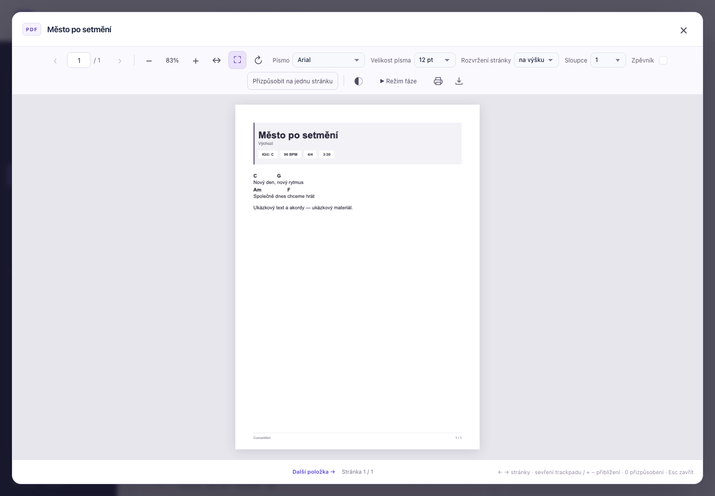The image size is (715, 496).
Task: Click the 83% zoom level value
Action: (x=172, y=61)
